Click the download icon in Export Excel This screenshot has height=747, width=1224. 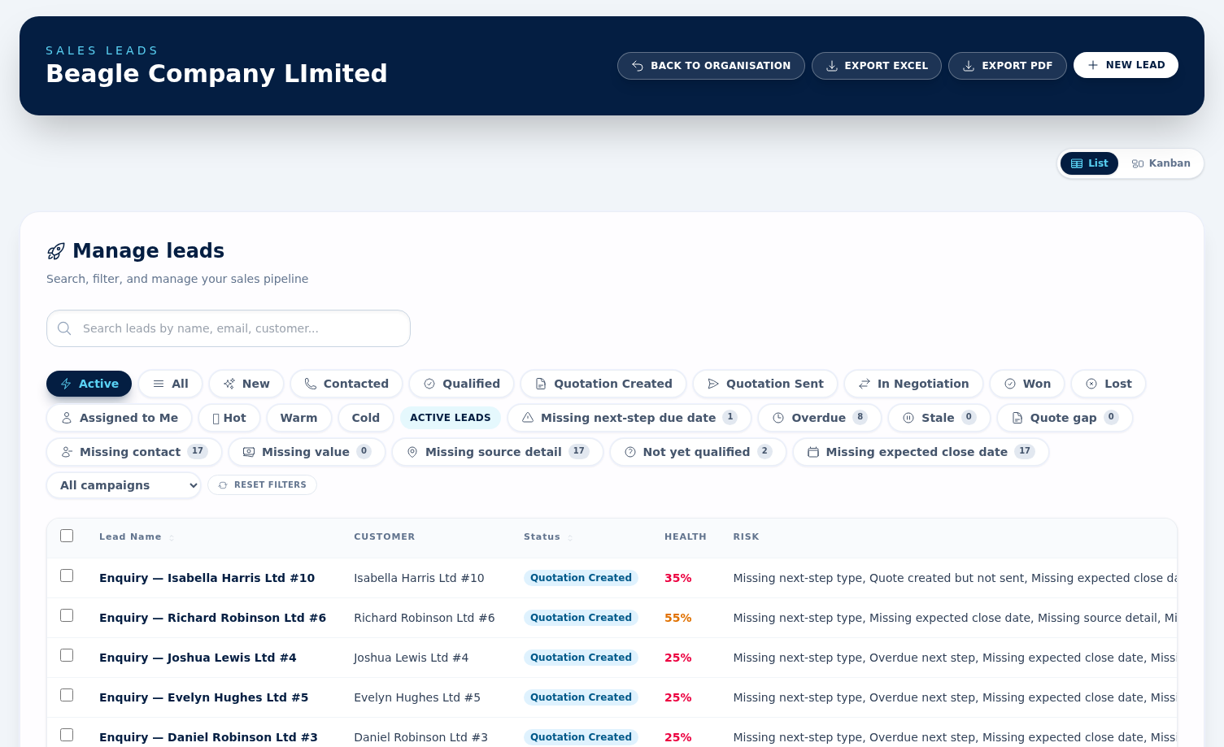(x=832, y=66)
